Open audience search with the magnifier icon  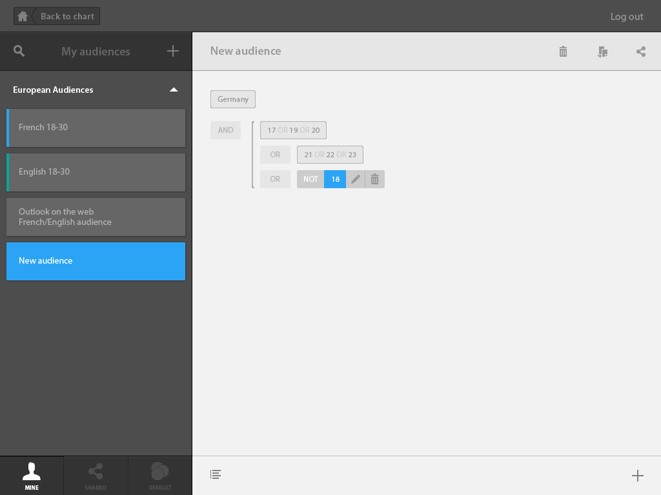tap(19, 51)
